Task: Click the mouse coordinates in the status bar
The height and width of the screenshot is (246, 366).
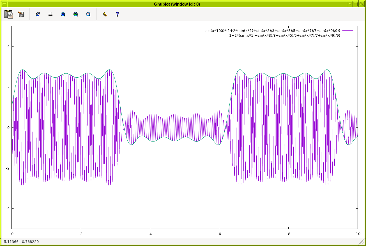Action: point(21,242)
